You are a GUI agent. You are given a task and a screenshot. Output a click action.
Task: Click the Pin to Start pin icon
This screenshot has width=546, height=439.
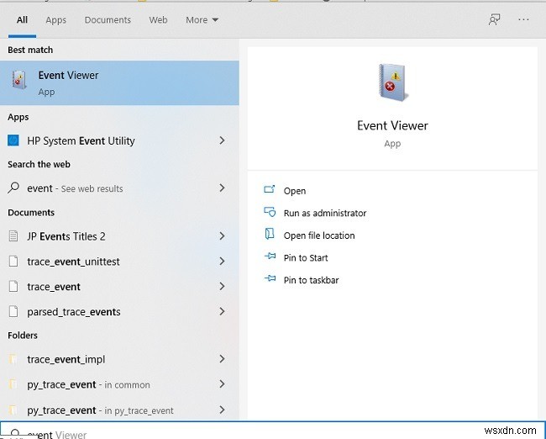pos(270,257)
